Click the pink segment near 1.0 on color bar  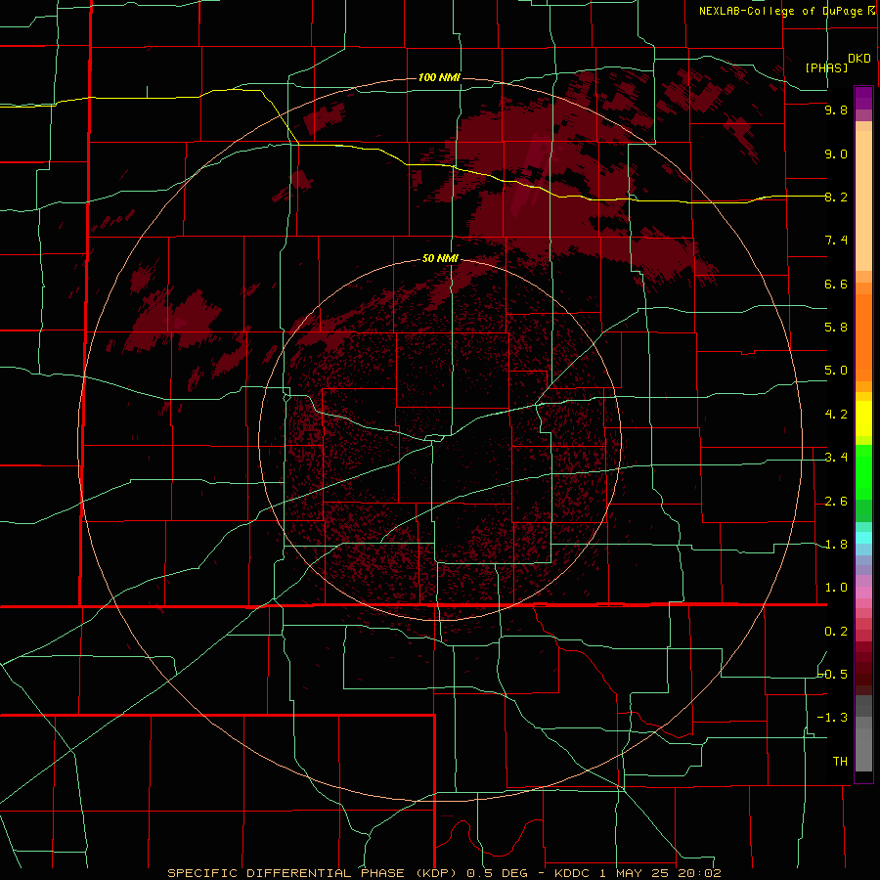point(863,593)
